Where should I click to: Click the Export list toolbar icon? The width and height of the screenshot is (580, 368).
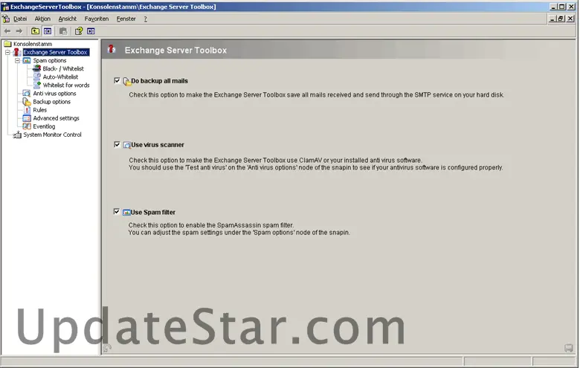click(63, 31)
